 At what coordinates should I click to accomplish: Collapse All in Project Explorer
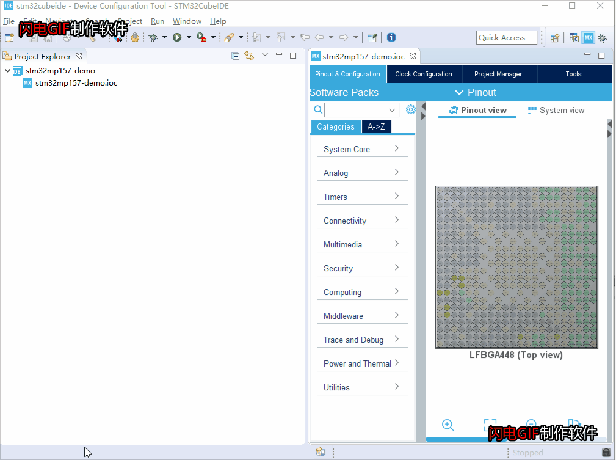pyautogui.click(x=235, y=56)
